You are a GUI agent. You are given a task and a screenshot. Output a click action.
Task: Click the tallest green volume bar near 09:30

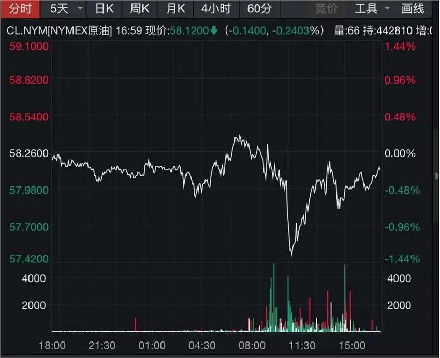tap(274, 298)
